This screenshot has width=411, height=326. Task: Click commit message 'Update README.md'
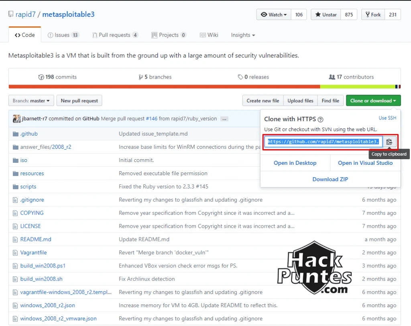[144, 239]
